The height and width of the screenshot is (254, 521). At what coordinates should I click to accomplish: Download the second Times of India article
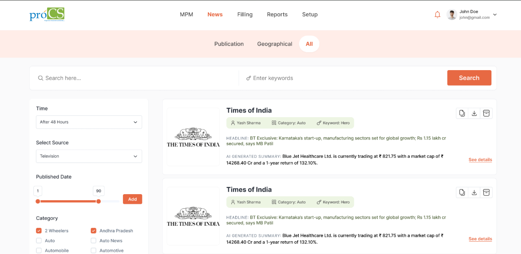coord(474,192)
